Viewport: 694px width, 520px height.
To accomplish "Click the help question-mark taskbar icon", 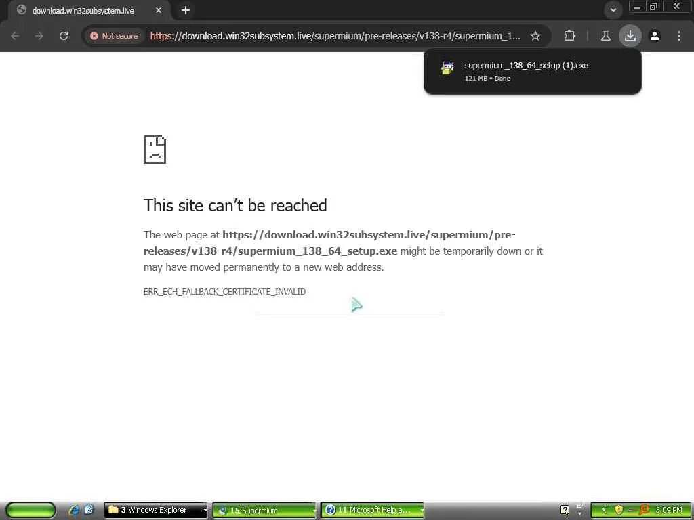I will point(565,511).
